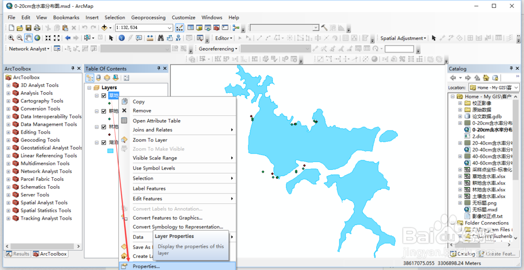Toggle visibility of 林地 layer checkbox
This screenshot has height=270, width=524.
click(104, 127)
